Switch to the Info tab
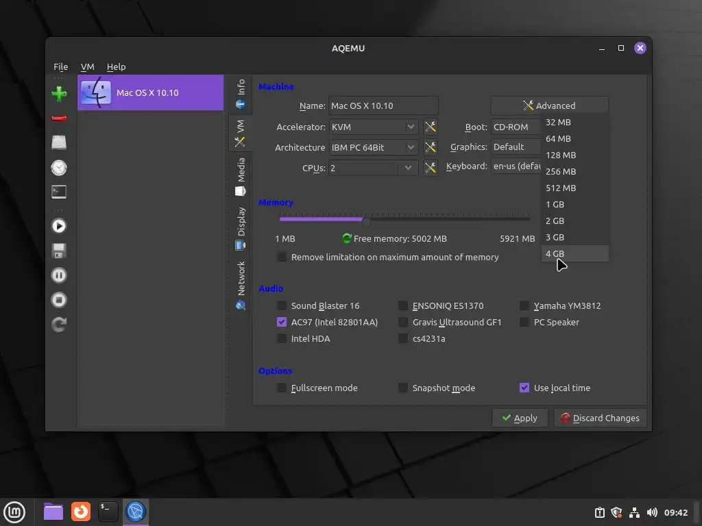 (x=241, y=94)
